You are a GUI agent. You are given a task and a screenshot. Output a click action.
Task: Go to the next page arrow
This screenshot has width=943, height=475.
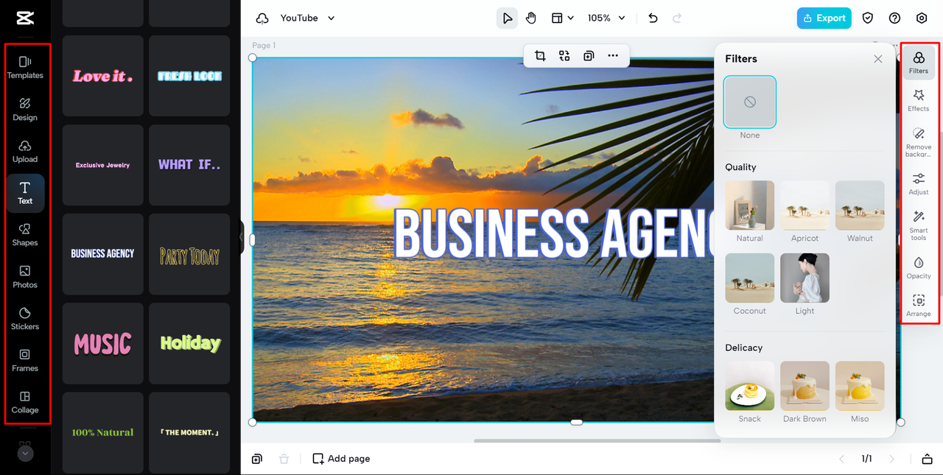[892, 459]
